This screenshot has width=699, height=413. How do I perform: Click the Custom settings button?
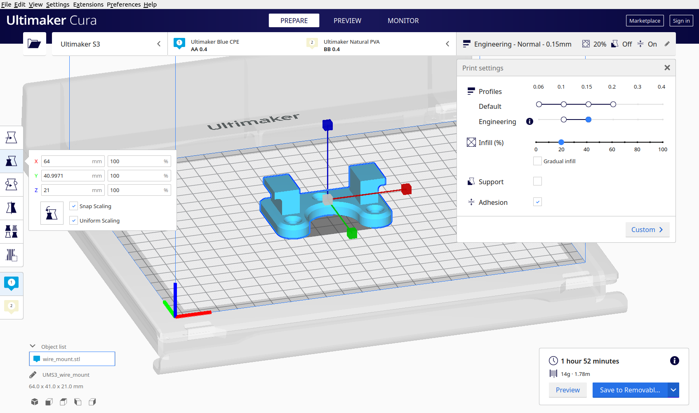click(x=647, y=230)
